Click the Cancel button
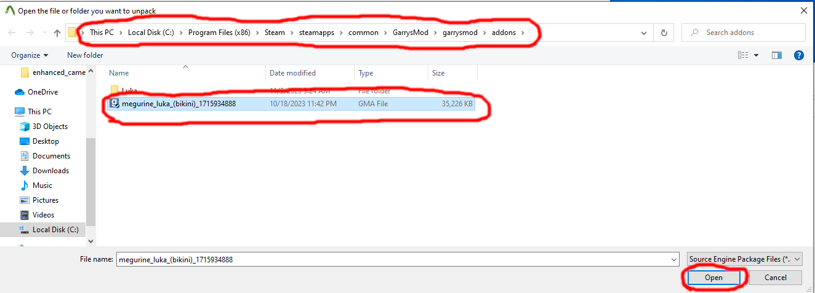This screenshot has width=815, height=293. click(775, 278)
